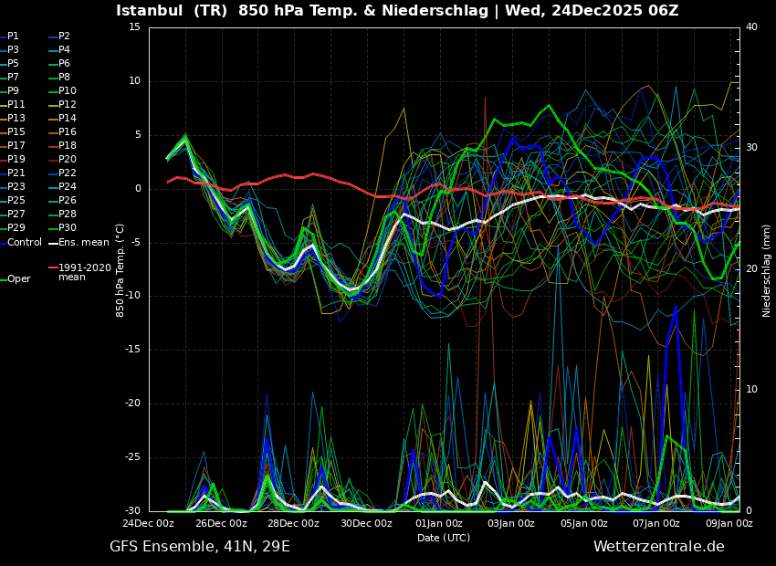776x566 pixels.
Task: Click the P13 legend entry
Action: tap(13, 119)
